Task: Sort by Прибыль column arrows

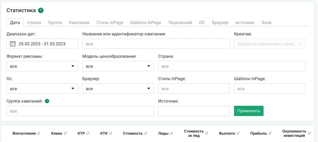Action: click(270, 134)
